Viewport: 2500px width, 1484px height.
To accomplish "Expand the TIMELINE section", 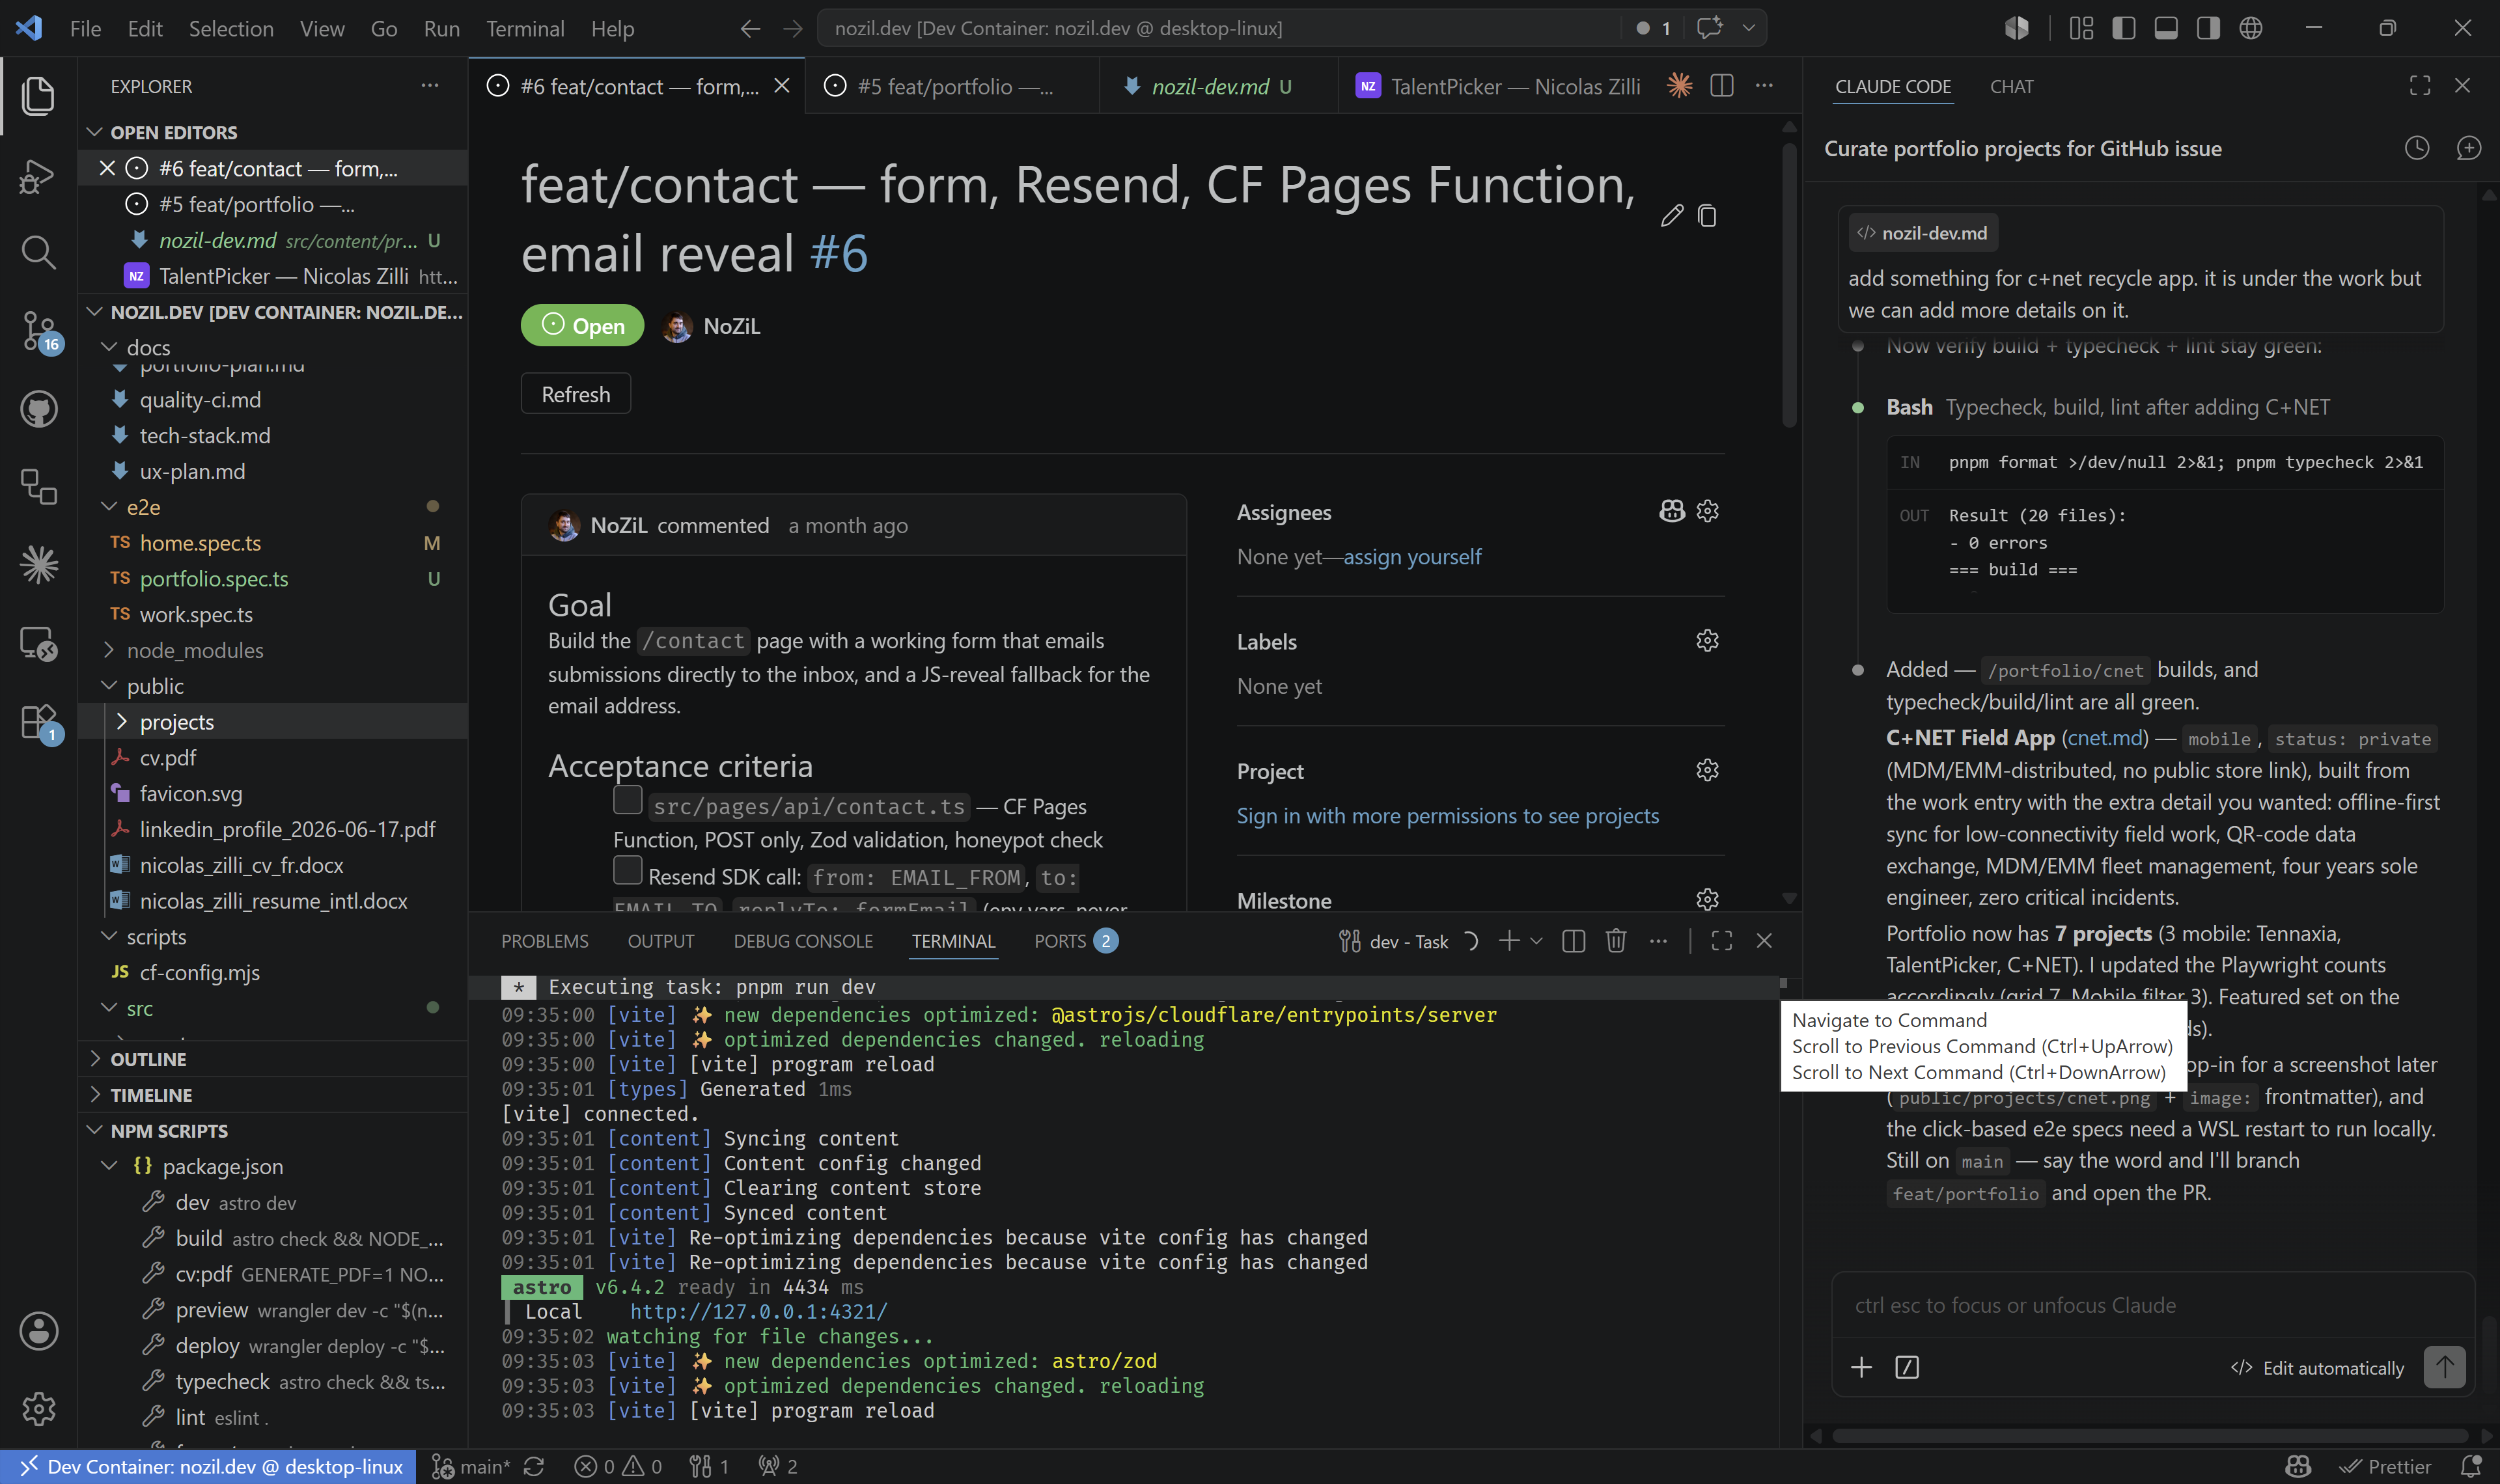I will click(x=273, y=1095).
